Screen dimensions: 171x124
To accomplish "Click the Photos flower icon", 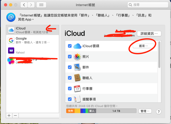I will tap(77, 57).
